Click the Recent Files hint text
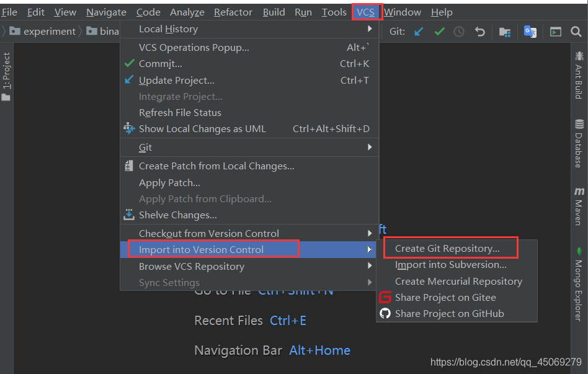The width and height of the screenshot is (588, 374). [x=228, y=321]
